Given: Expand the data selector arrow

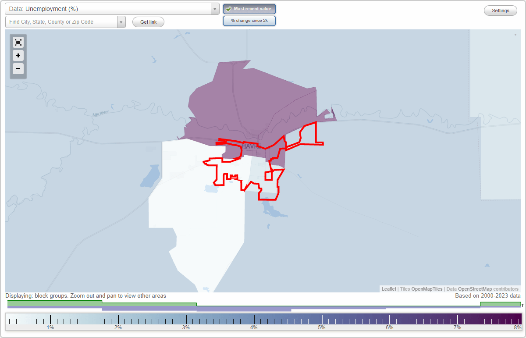Looking at the screenshot, I should [215, 9].
